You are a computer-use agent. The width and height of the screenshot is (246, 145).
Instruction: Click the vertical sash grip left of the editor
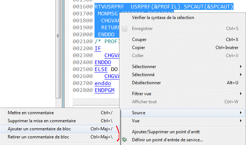coord(58,36)
